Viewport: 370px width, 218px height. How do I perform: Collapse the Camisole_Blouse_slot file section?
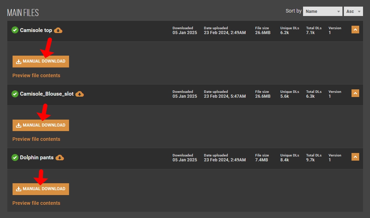[355, 94]
